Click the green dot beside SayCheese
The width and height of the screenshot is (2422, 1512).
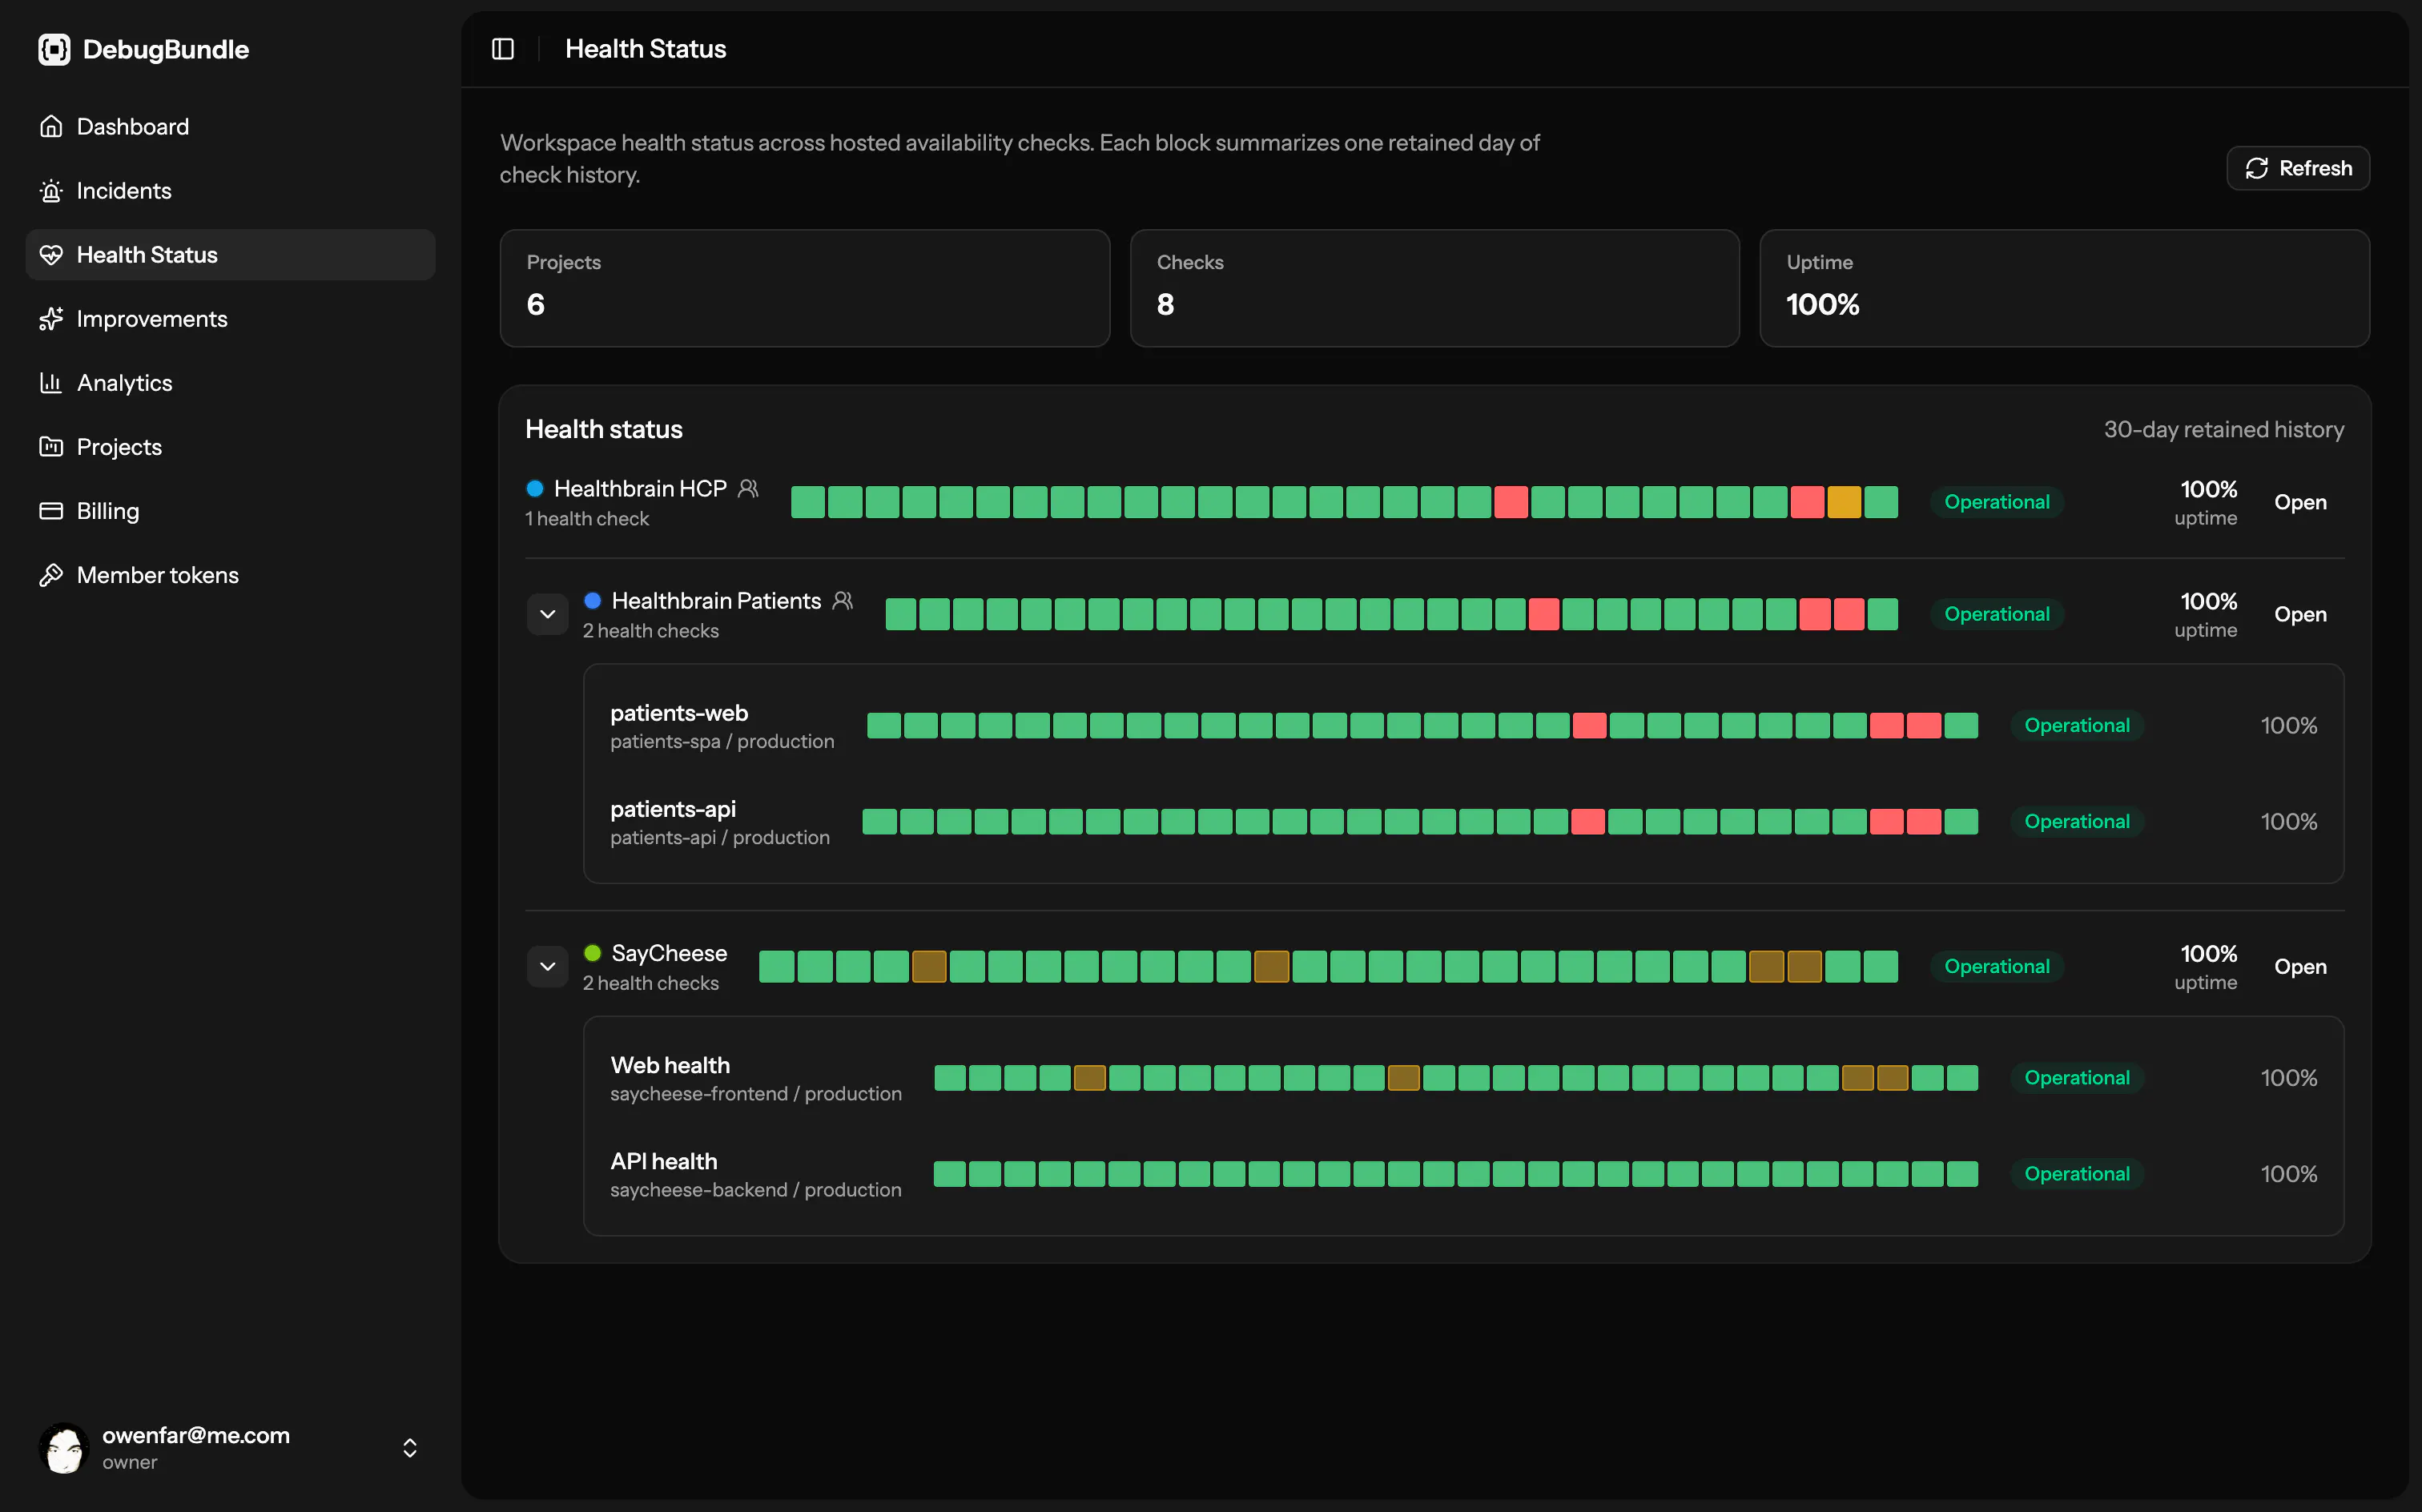(593, 952)
